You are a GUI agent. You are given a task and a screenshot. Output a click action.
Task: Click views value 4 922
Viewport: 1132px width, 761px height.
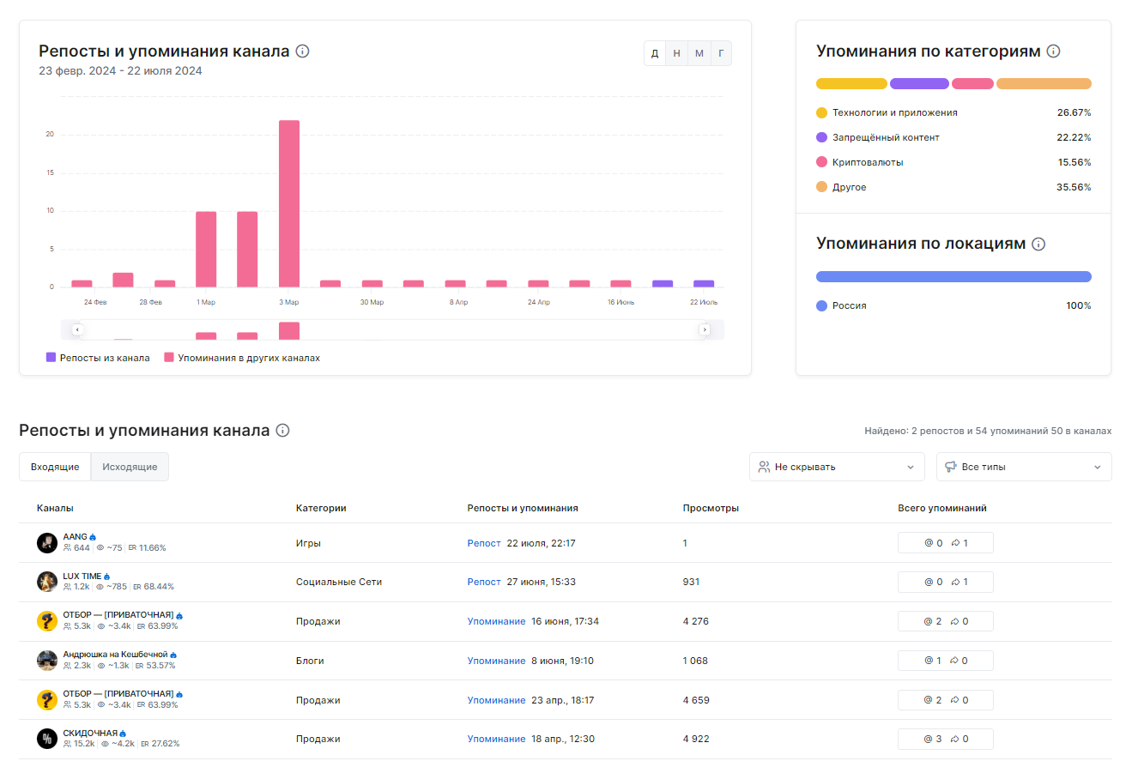point(696,739)
